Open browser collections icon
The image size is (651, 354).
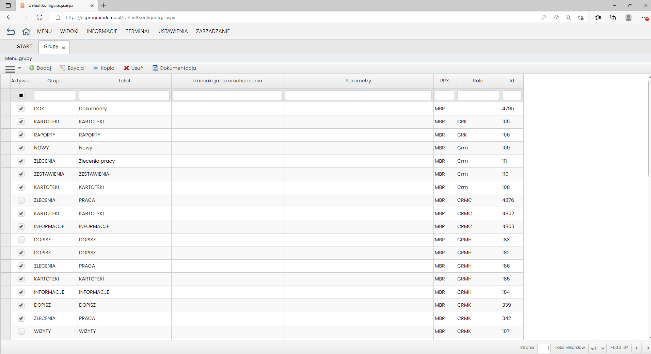pyautogui.click(x=613, y=17)
